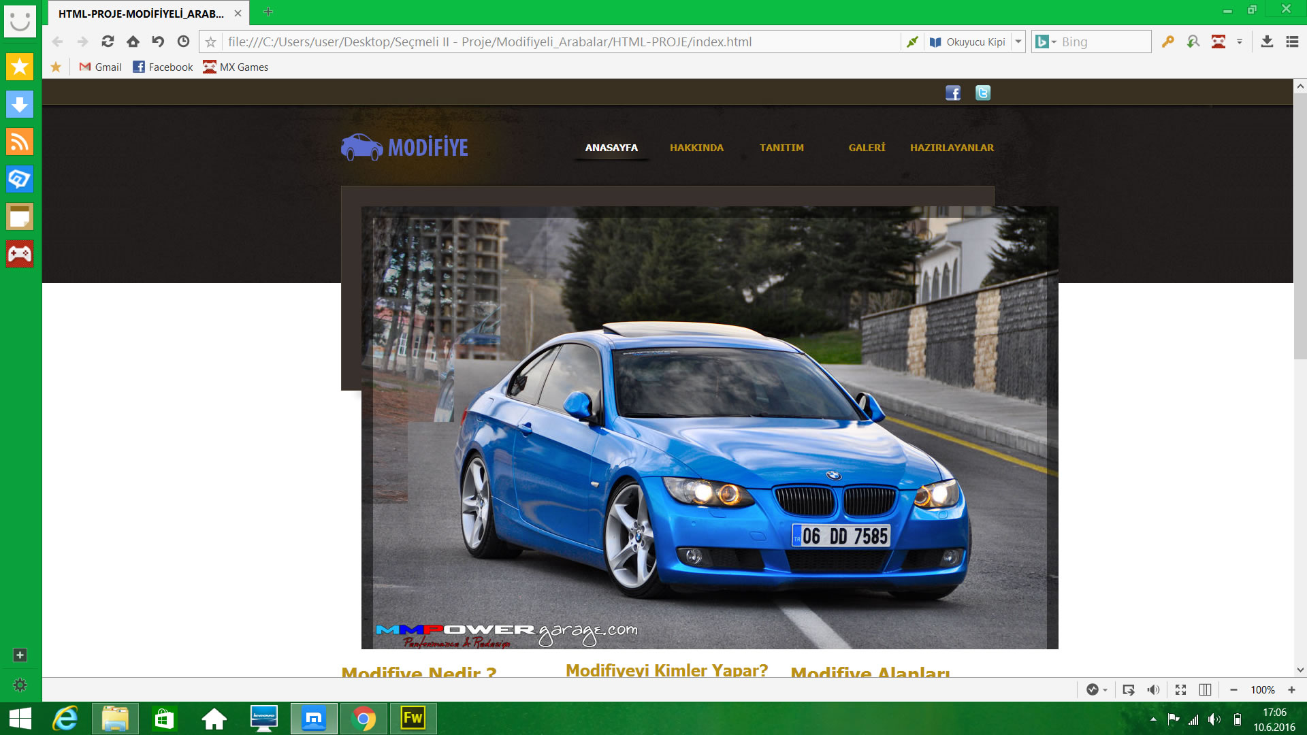This screenshot has width=1307, height=735.
Task: Toggle mute sound in status bar
Action: point(1153,689)
